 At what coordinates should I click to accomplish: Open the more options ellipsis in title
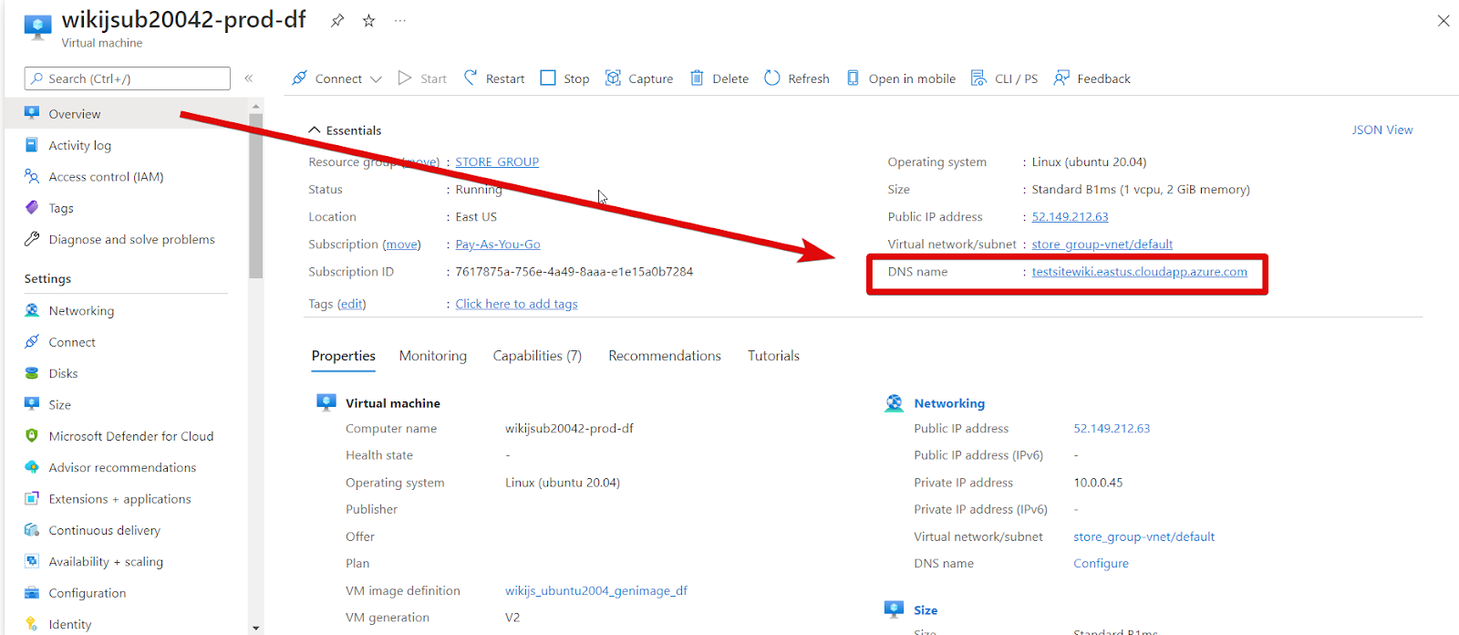[x=400, y=20]
